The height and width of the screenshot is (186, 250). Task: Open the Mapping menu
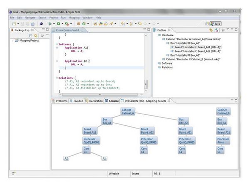pyautogui.click(x=74, y=18)
